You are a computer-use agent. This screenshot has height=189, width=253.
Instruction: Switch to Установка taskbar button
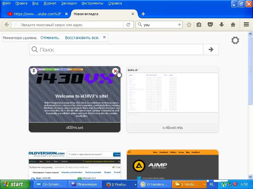[154, 184]
